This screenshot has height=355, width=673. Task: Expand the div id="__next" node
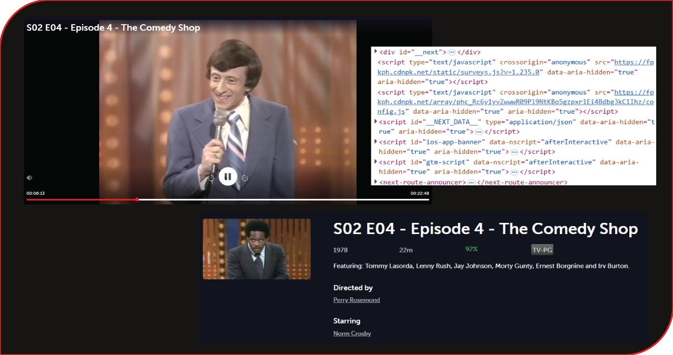click(x=376, y=52)
